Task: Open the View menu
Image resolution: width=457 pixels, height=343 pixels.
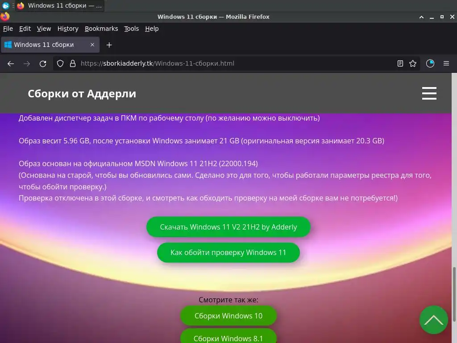Action: 44,29
